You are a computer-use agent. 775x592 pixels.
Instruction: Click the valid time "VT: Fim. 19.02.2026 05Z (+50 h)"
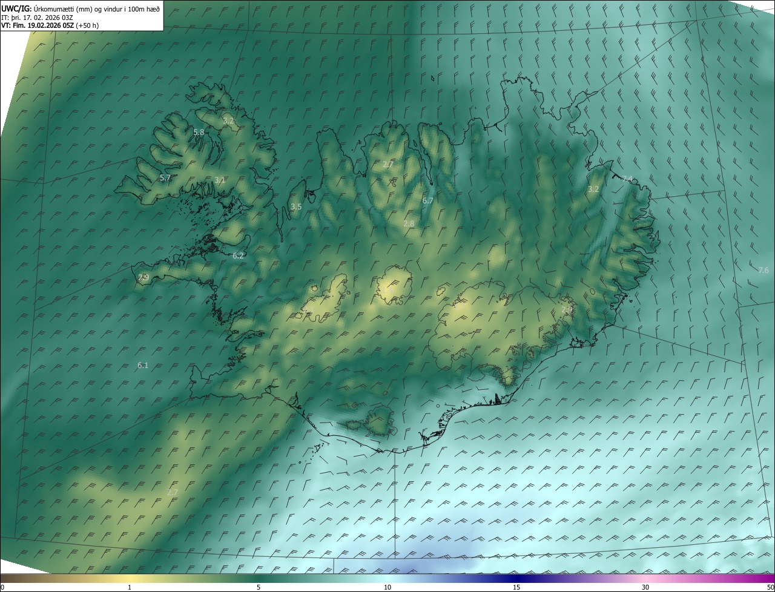(x=50, y=25)
